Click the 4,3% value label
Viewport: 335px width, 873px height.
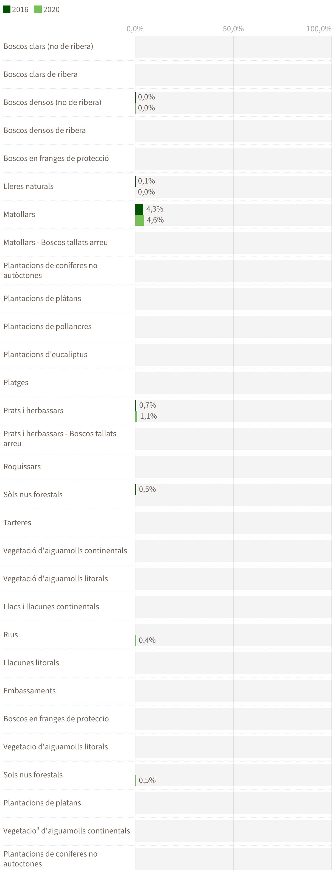pos(155,209)
